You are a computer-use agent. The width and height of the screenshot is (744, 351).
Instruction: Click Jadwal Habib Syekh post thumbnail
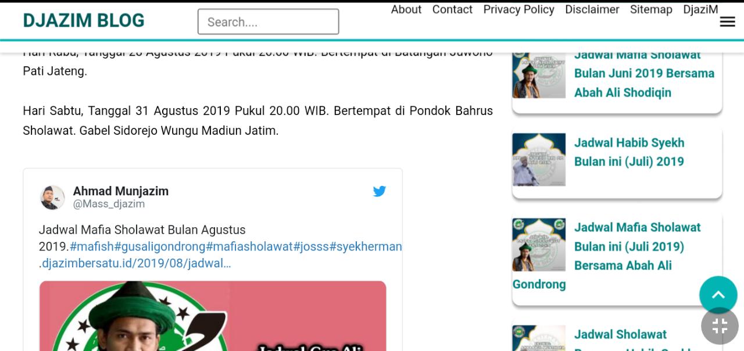tap(539, 160)
